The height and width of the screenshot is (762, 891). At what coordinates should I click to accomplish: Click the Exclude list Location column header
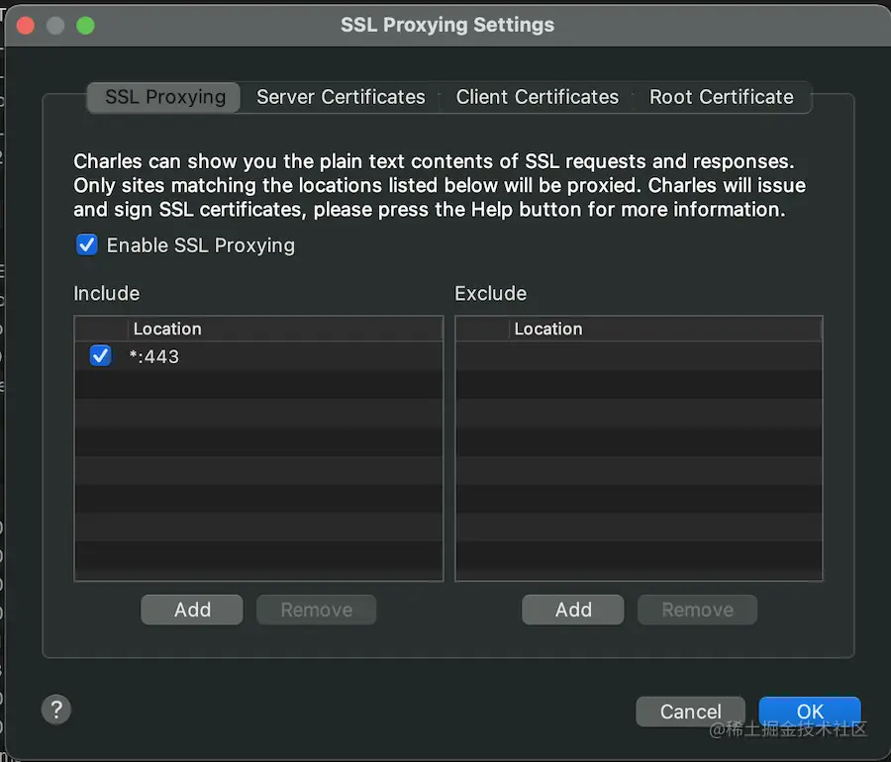click(665, 329)
